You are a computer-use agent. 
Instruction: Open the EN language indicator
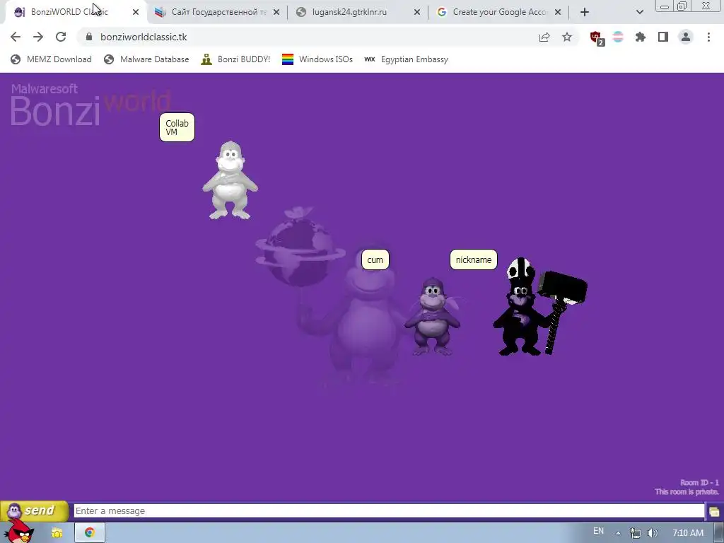point(598,531)
